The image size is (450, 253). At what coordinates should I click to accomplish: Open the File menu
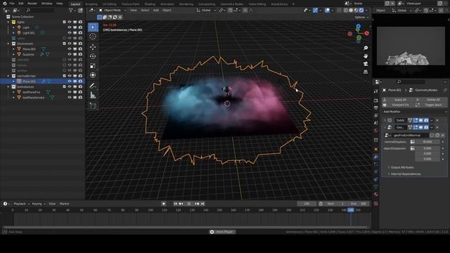(12, 4)
